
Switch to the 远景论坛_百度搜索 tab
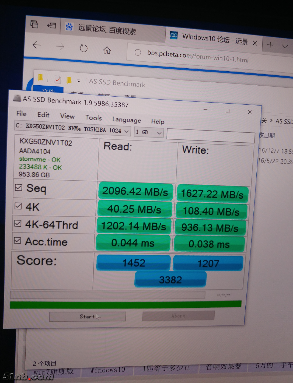point(113,30)
